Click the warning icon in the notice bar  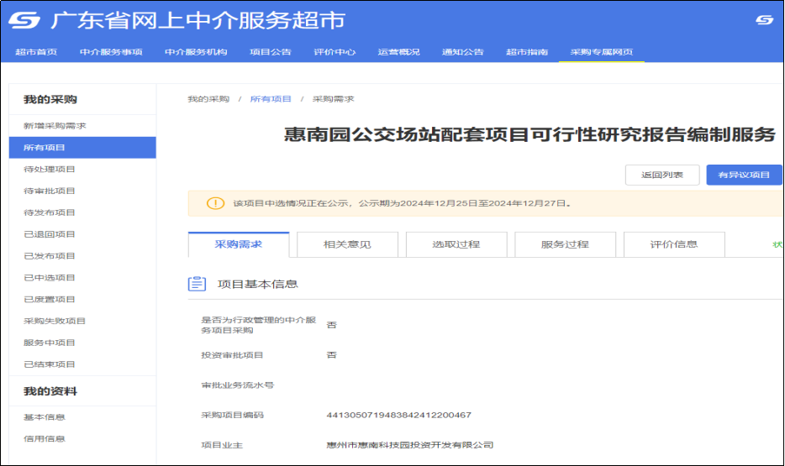point(216,203)
